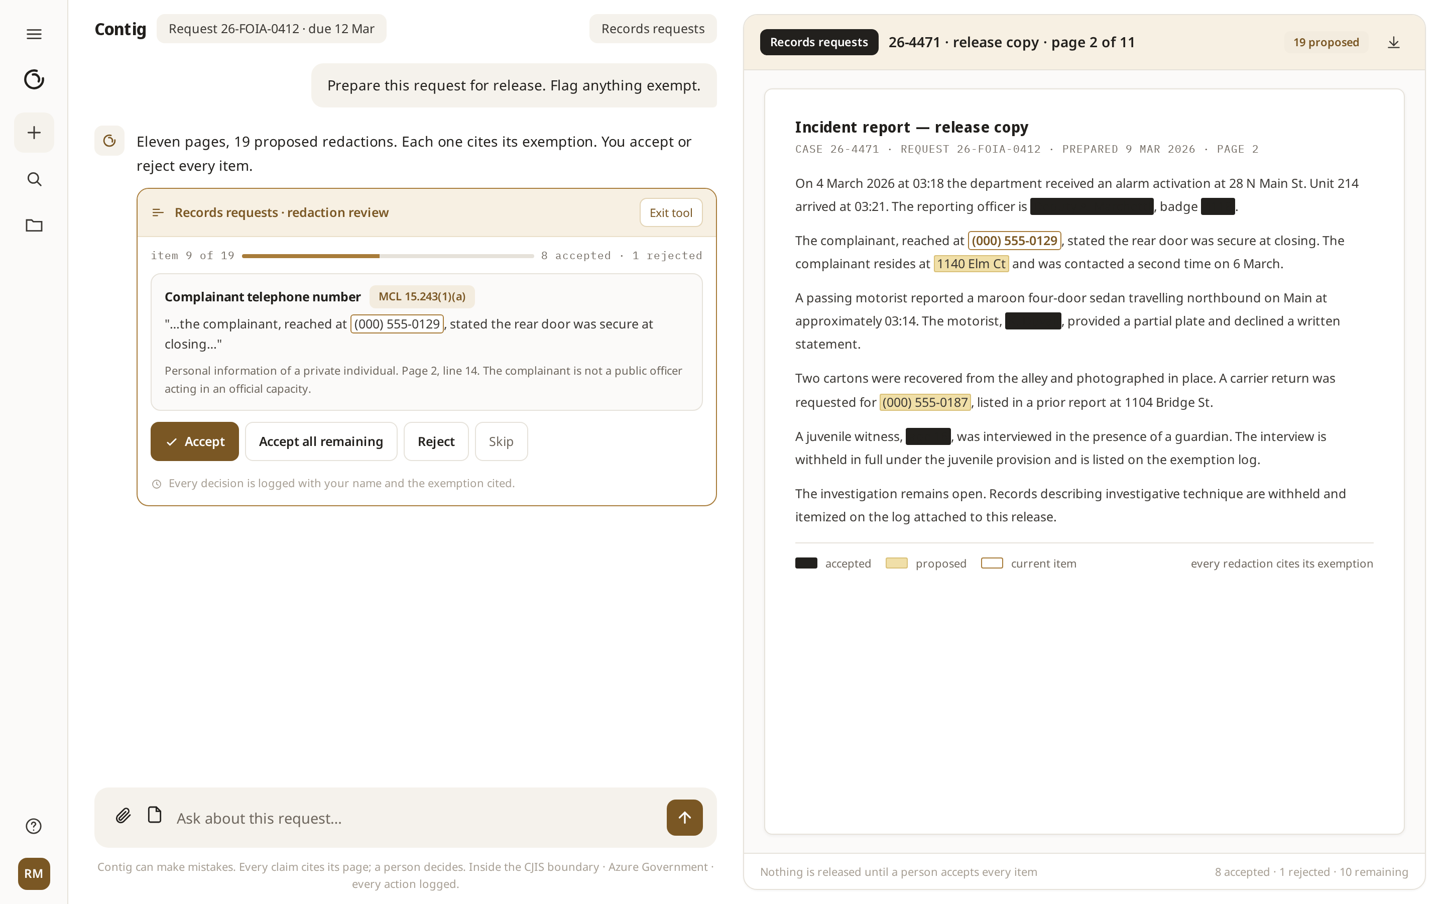The width and height of the screenshot is (1446, 904).
Task: Click the Records requests chip in chat header
Action: click(x=653, y=29)
